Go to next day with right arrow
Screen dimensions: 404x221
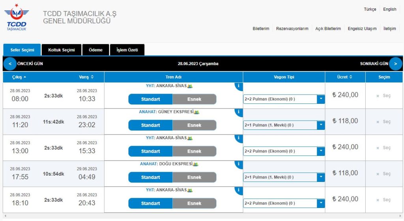[x=395, y=64]
